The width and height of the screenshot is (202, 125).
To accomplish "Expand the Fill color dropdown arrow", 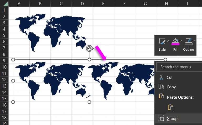I will pyautogui.click(x=181, y=41).
